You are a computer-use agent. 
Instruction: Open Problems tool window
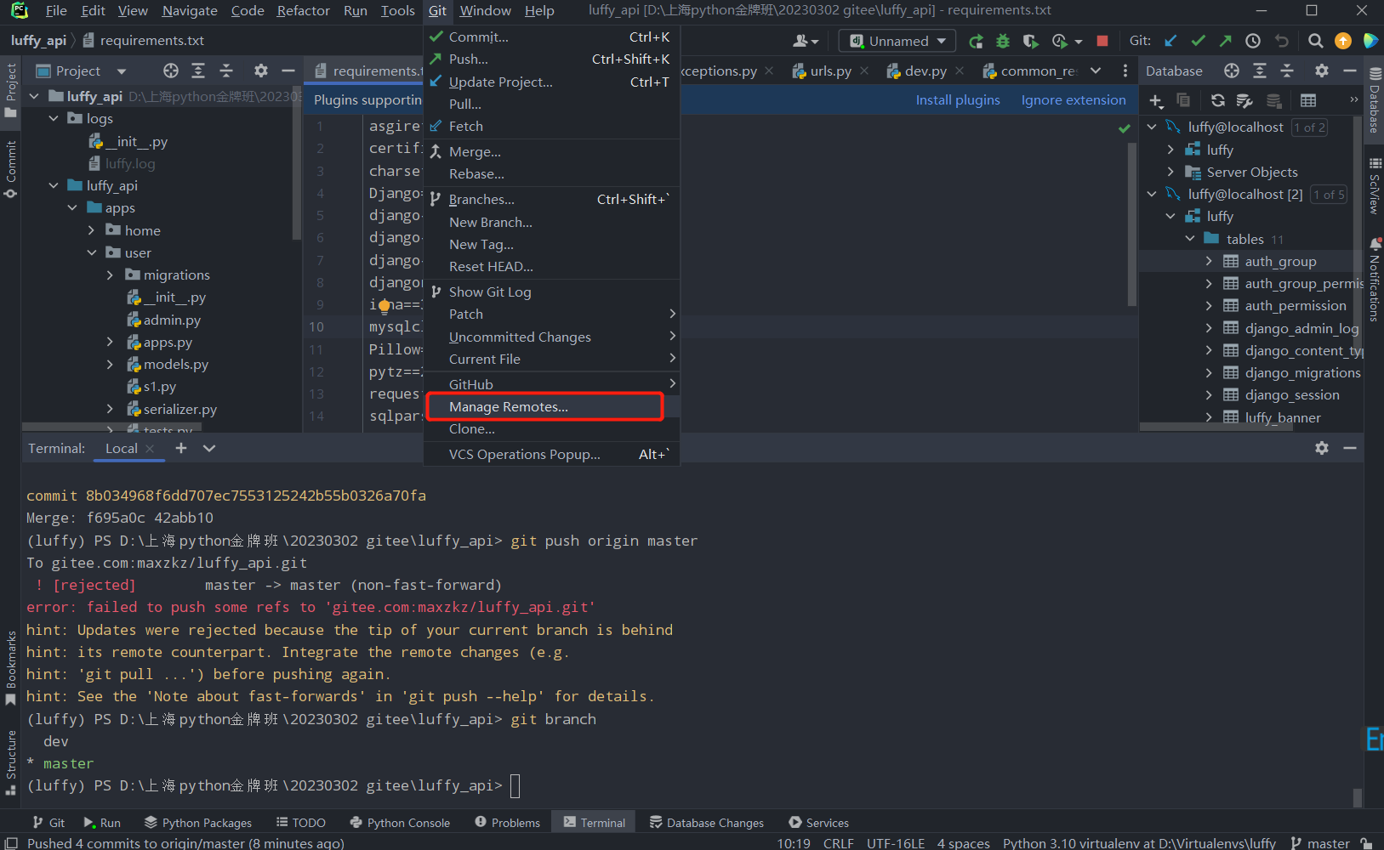508,823
